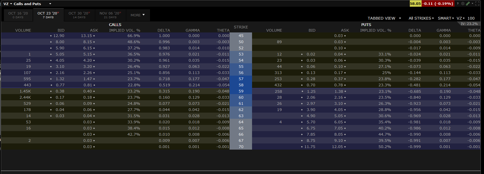Click call ask 13.15 at strike 45
This screenshot has width=484, height=174.
(86, 36)
